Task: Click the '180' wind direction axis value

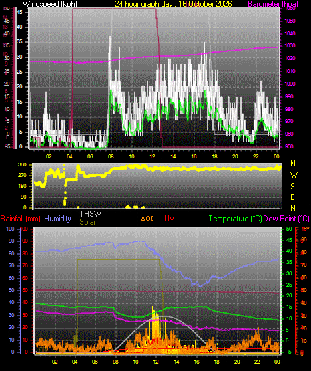Action: click(x=22, y=187)
